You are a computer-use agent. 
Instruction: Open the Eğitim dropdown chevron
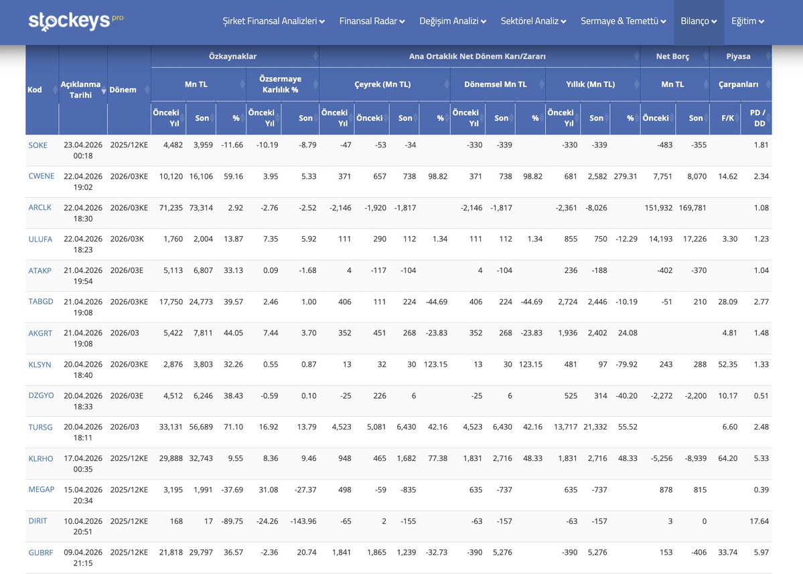tap(747, 21)
